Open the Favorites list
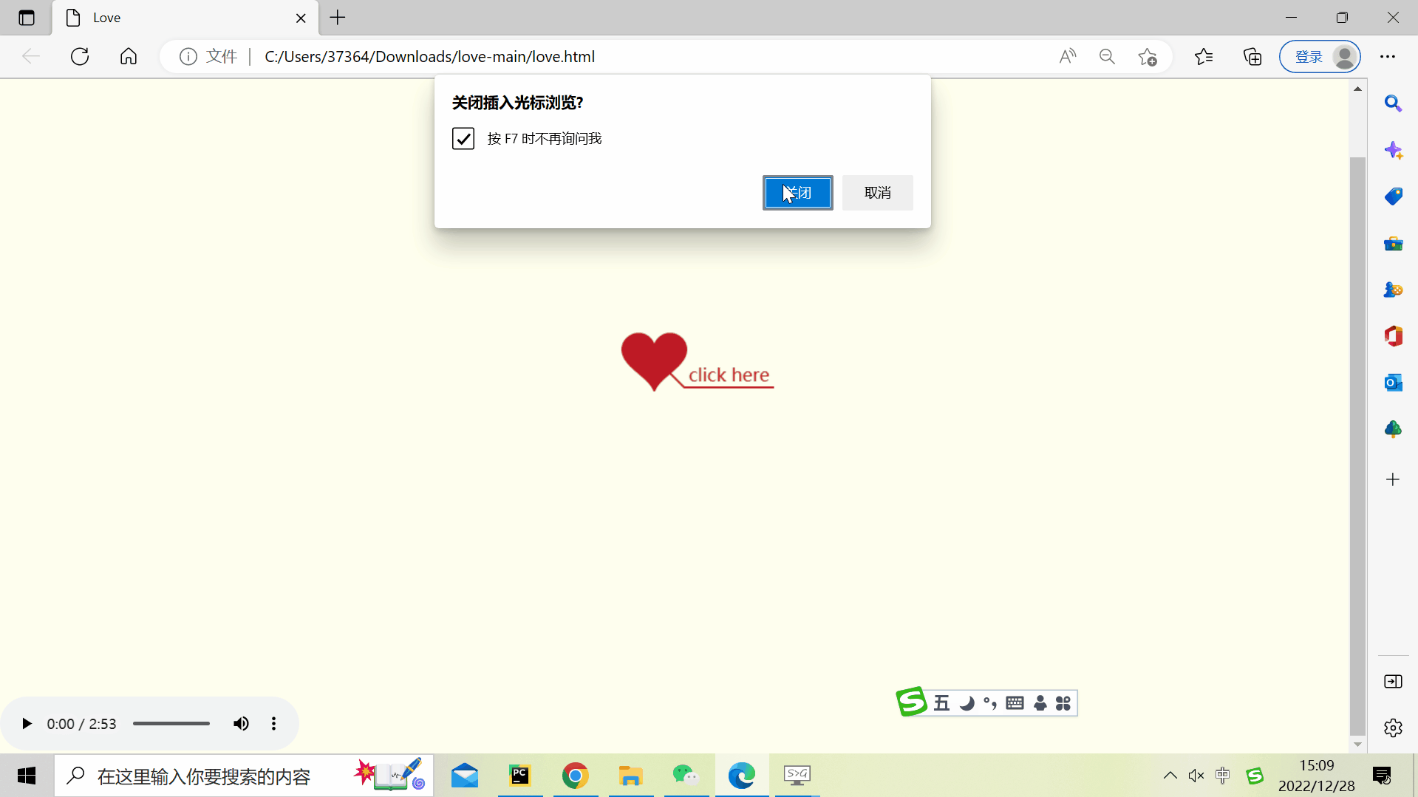 pos(1204,57)
